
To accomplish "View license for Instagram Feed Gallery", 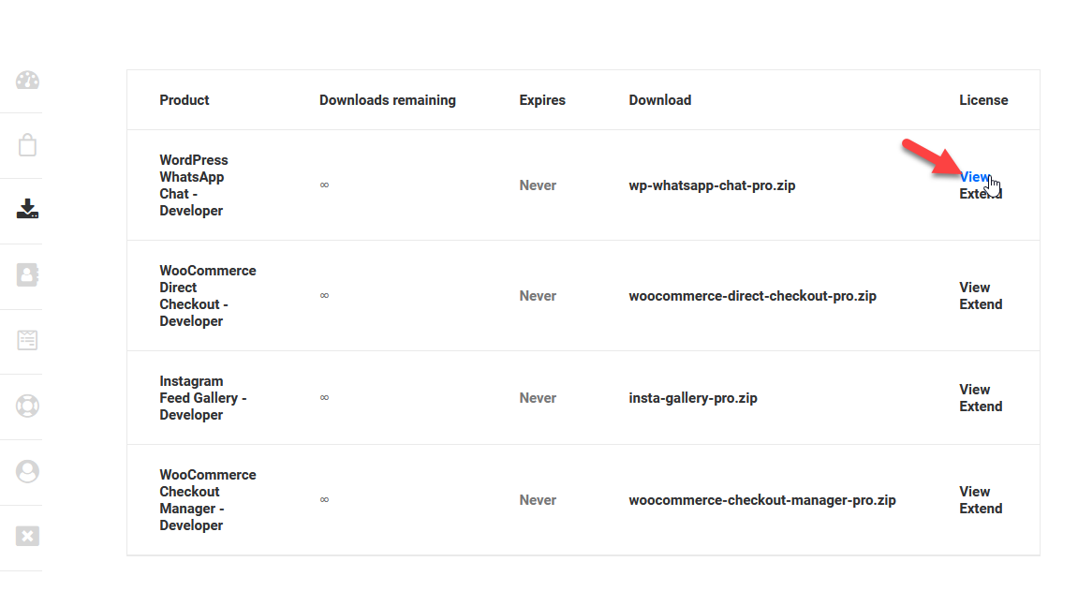I will point(974,390).
